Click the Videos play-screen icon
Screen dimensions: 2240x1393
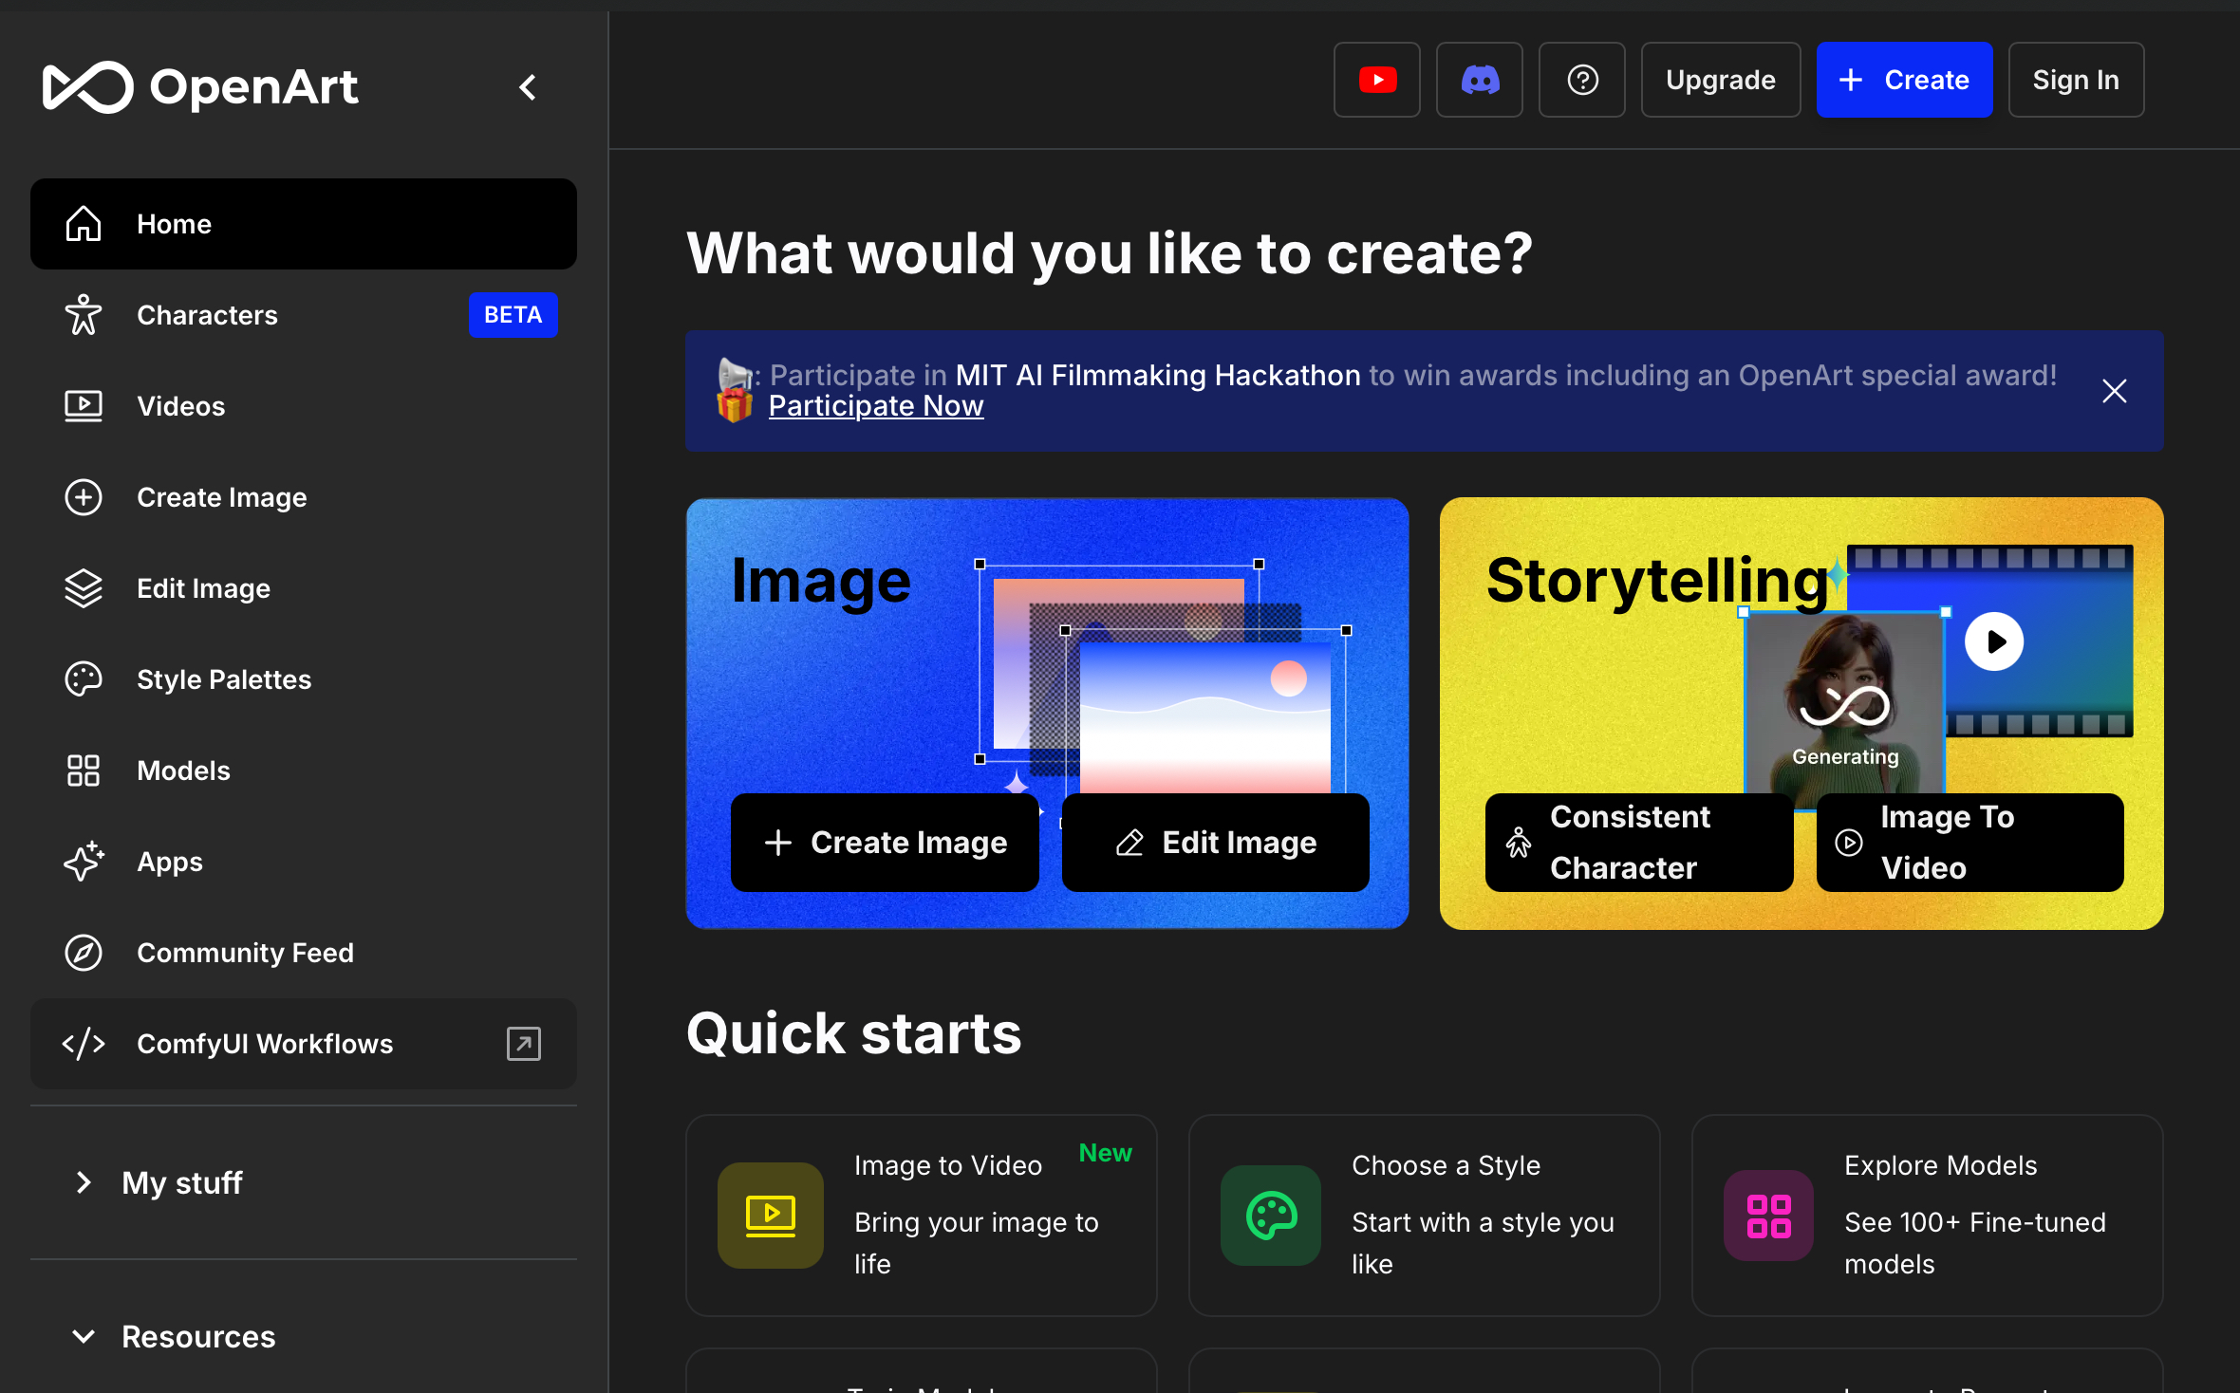point(84,406)
